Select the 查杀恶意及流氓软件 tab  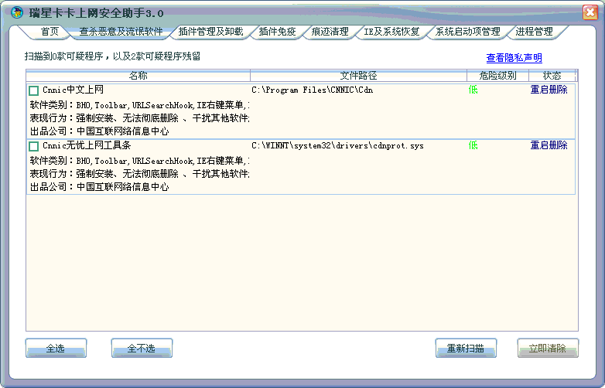[x=121, y=32]
